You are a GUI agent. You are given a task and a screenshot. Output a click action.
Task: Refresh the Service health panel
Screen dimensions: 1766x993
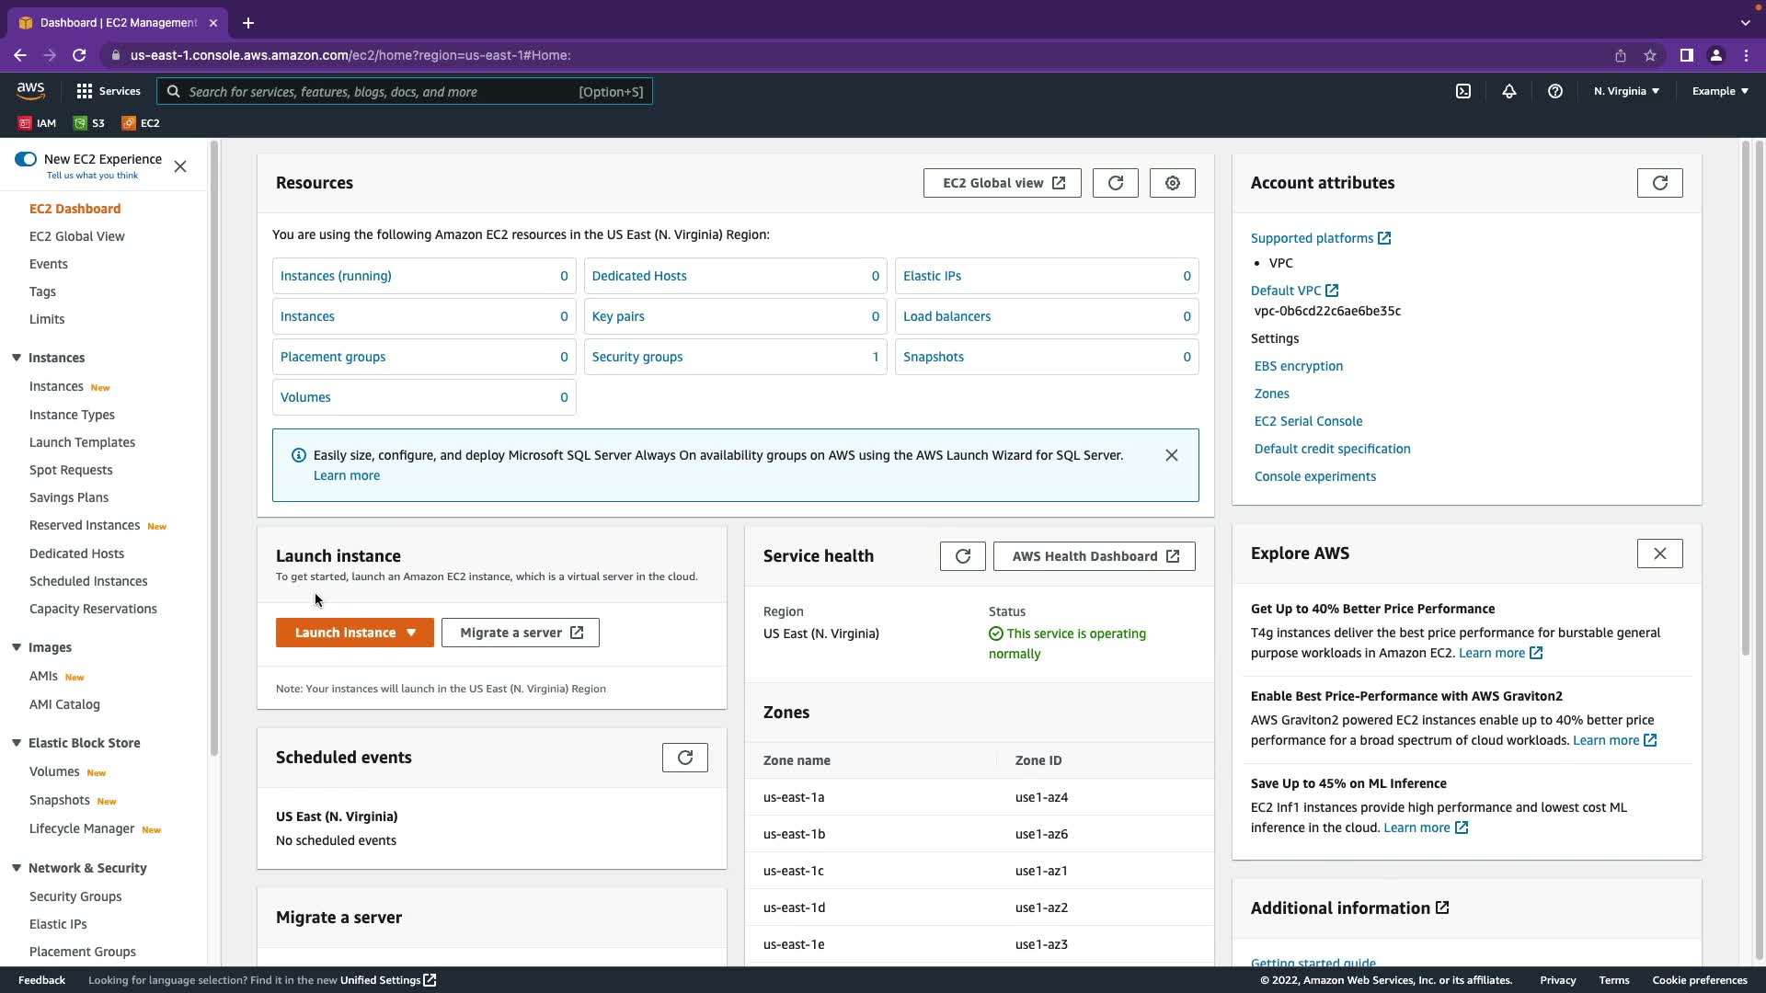tap(962, 556)
